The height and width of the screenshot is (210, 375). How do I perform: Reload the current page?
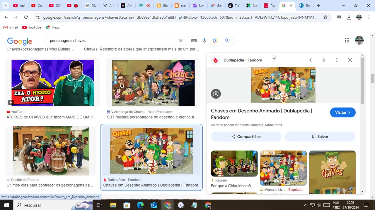(x=26, y=17)
